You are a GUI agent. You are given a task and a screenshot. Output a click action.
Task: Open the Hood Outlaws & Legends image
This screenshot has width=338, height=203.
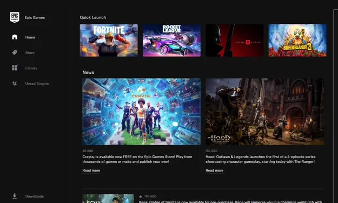click(x=264, y=112)
